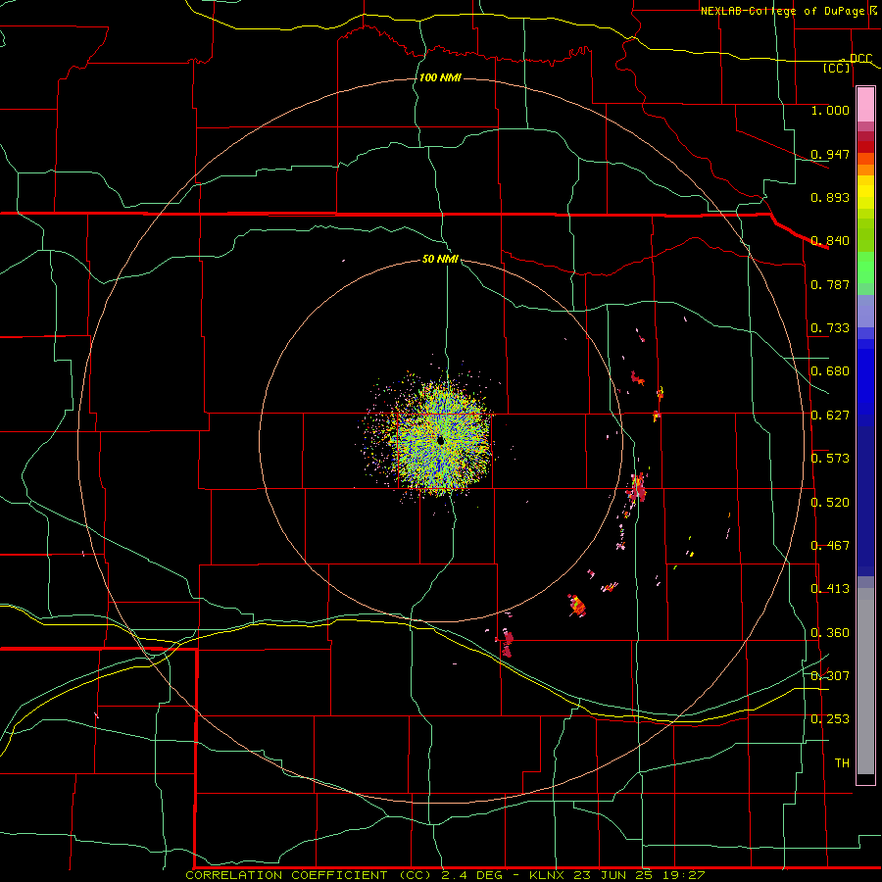Click the 0.840 scale value
The height and width of the screenshot is (882, 882).
(x=830, y=241)
